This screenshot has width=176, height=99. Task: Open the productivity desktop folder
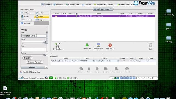(169, 11)
